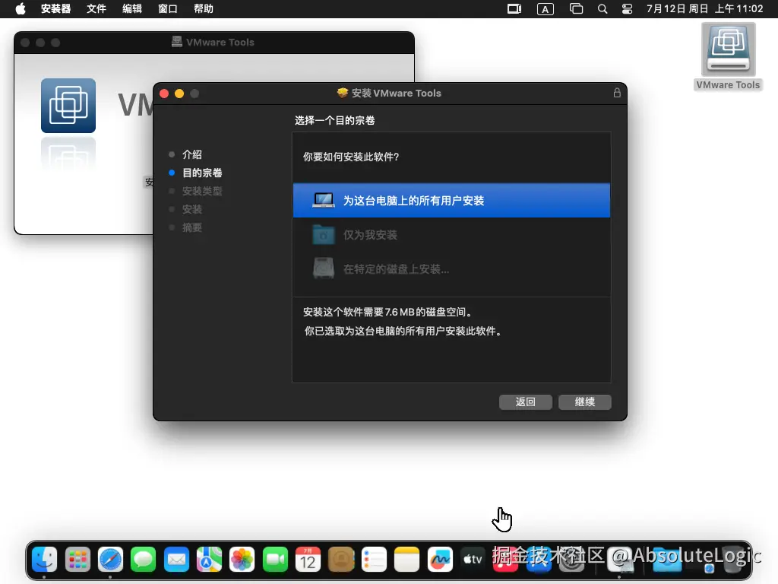Image resolution: width=778 pixels, height=584 pixels.
Task: Click the VMware Tools icon in the background window
Action: point(68,105)
